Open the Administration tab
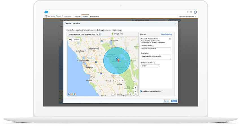Image resolution: width=242 pixels, height=126 pixels. (94, 16)
